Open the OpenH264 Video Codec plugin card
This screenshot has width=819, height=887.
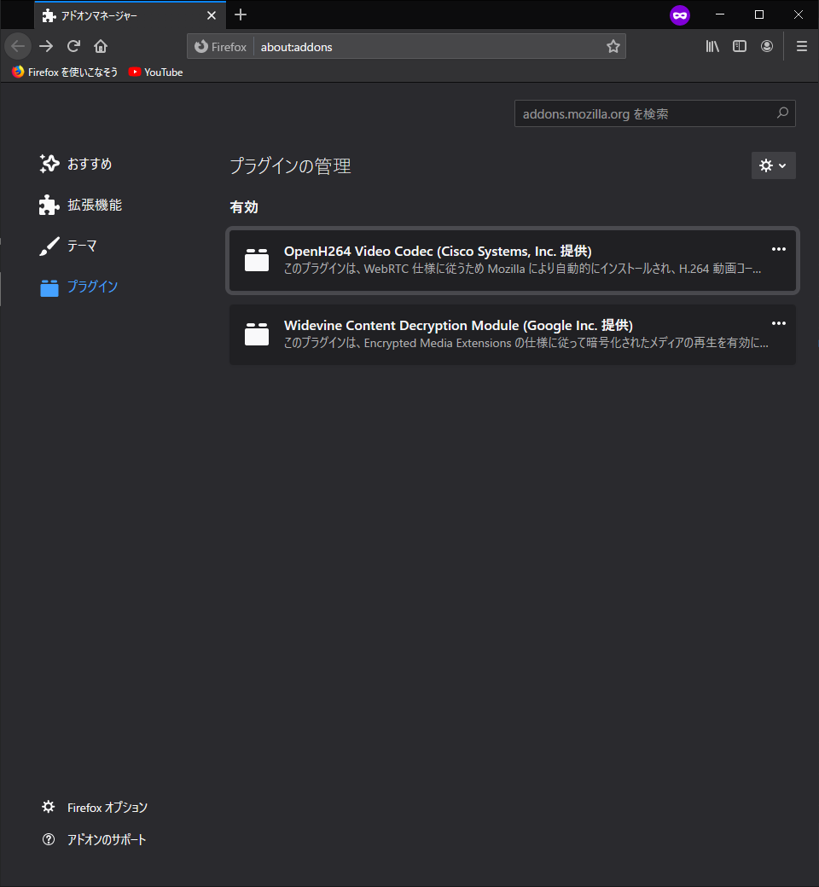(x=512, y=260)
